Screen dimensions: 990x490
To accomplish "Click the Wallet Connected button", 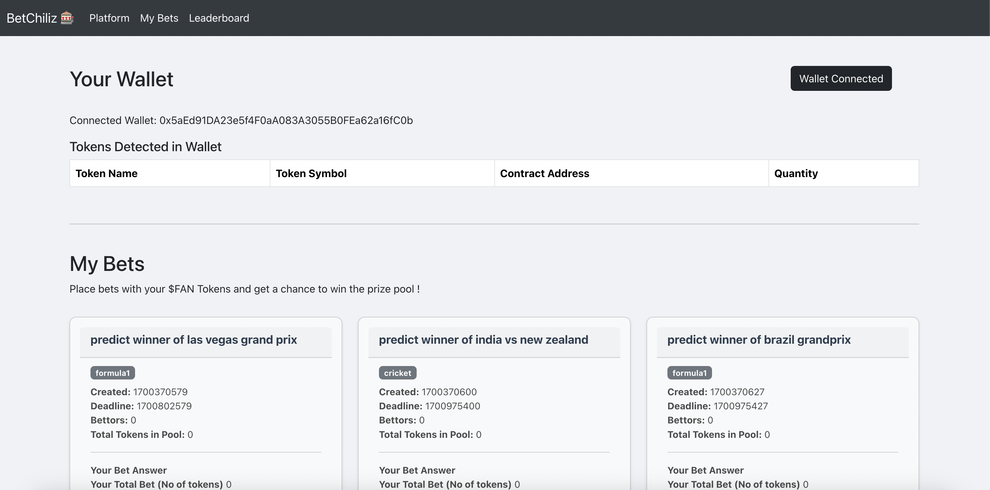I will [x=841, y=78].
